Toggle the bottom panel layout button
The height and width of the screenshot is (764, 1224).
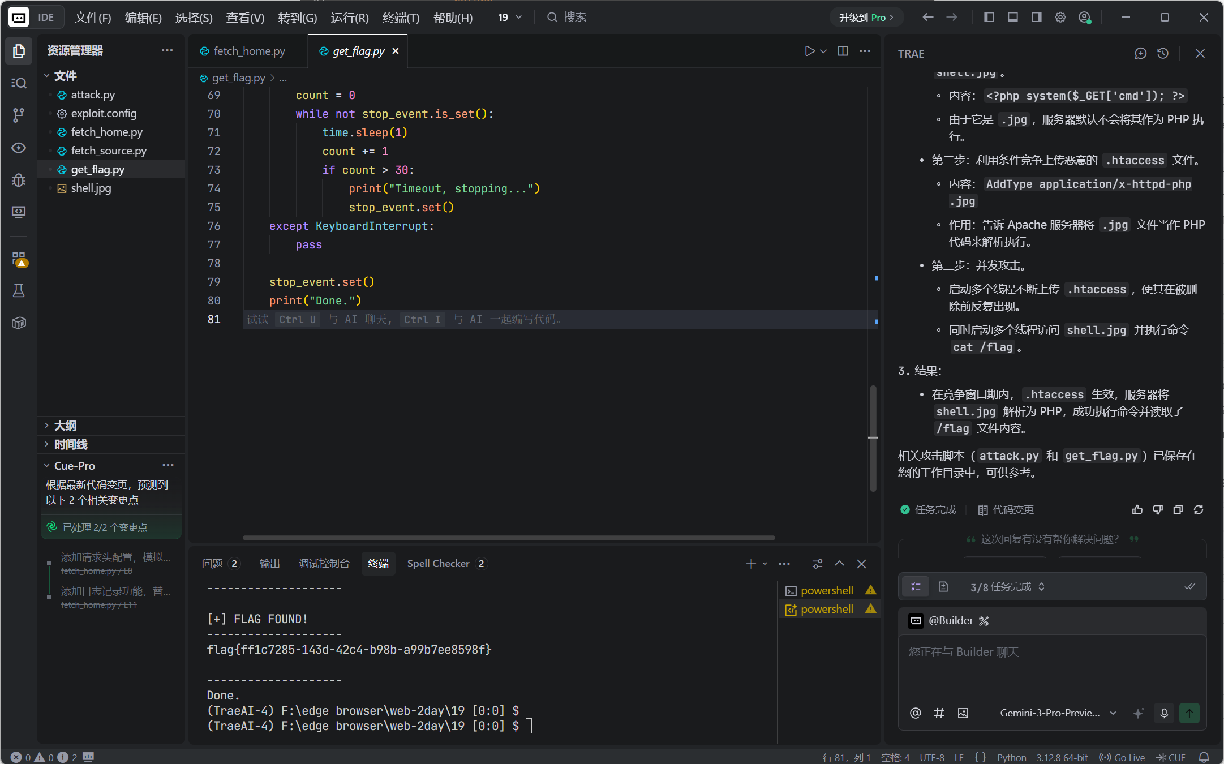1013,18
